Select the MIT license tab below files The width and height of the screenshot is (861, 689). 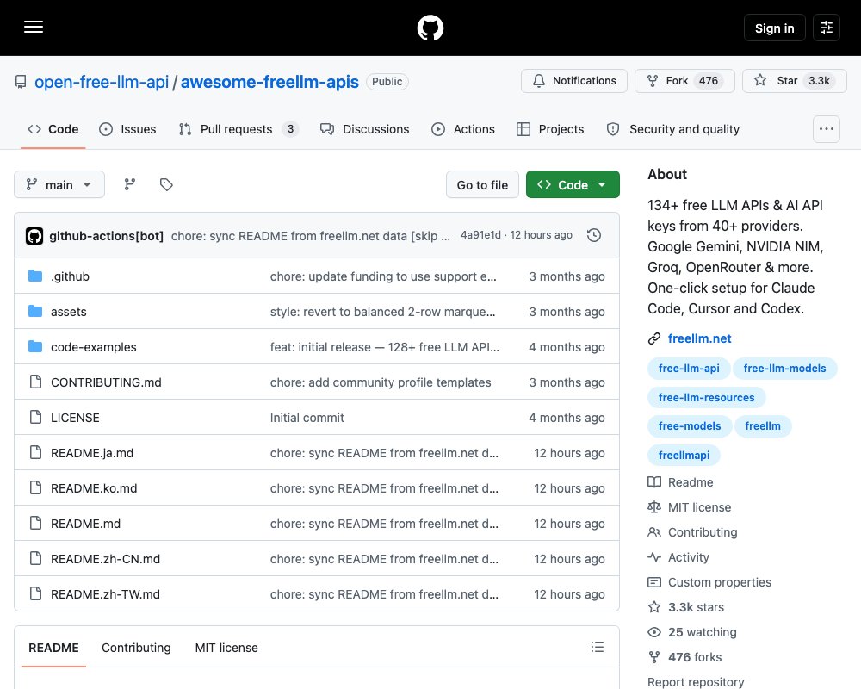pyautogui.click(x=226, y=648)
